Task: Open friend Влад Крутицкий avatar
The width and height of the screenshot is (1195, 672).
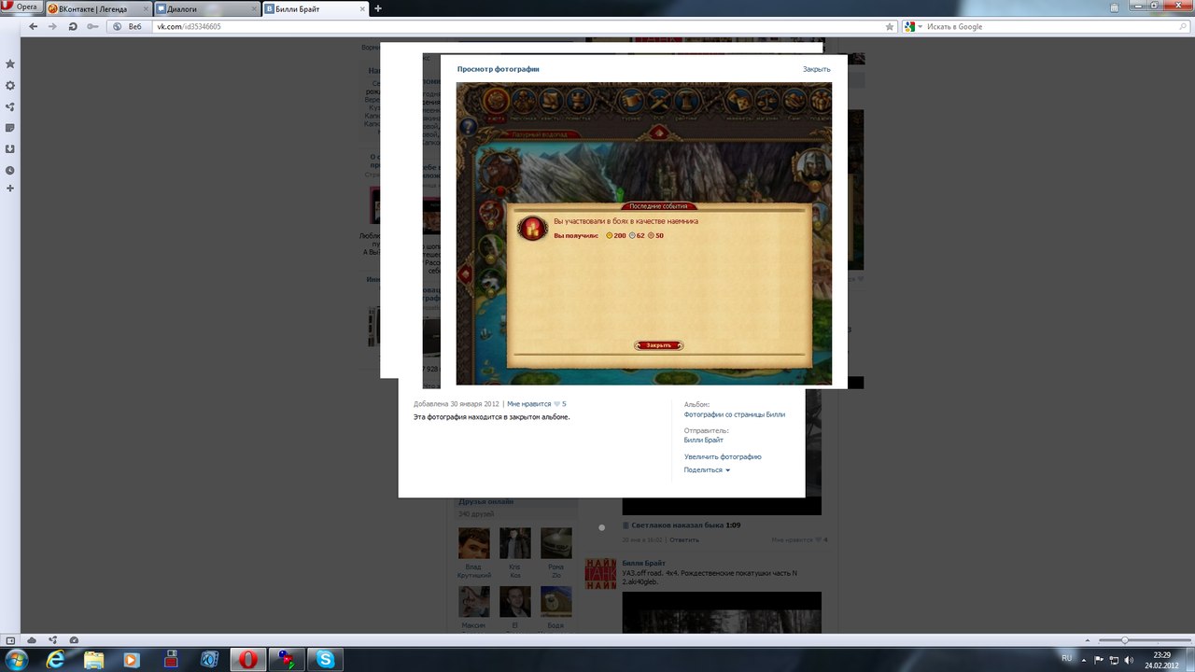Action: click(x=474, y=543)
